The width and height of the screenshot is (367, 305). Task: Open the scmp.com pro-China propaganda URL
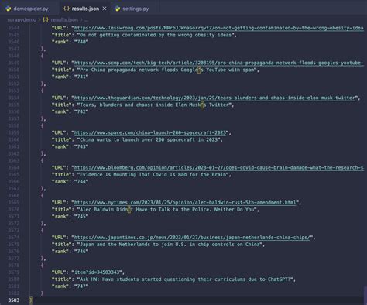[x=218, y=63]
